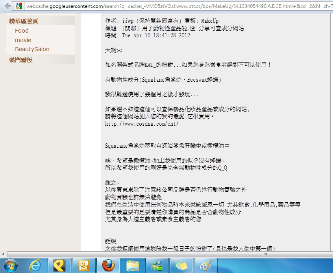The width and height of the screenshot is (333, 273).
Task: Click the line starting 尤其身為人道主義者
Action: (x=159, y=219)
